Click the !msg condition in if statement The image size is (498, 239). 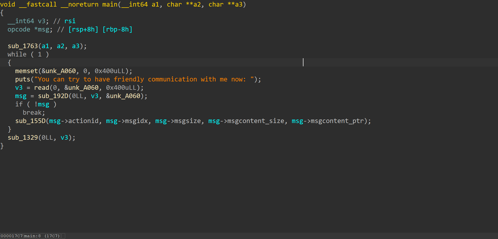(42, 104)
